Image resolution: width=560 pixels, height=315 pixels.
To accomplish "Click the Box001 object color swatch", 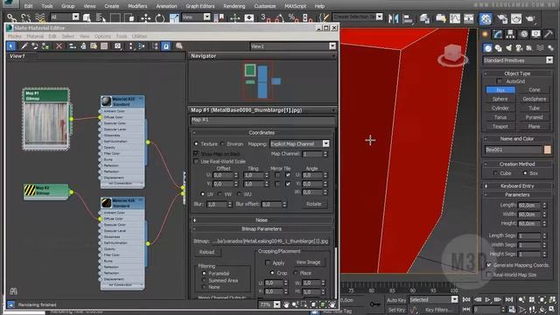I will click(547, 150).
